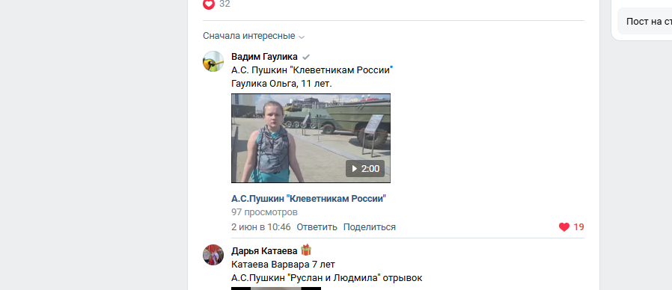Click the red heart icon beside 32
The image size is (672, 290).
click(209, 4)
